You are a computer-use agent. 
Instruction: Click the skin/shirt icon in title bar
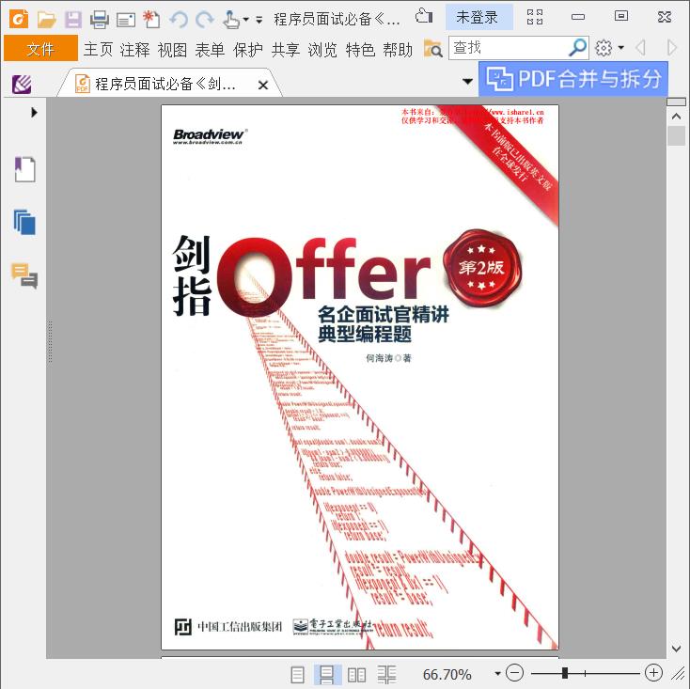(424, 16)
